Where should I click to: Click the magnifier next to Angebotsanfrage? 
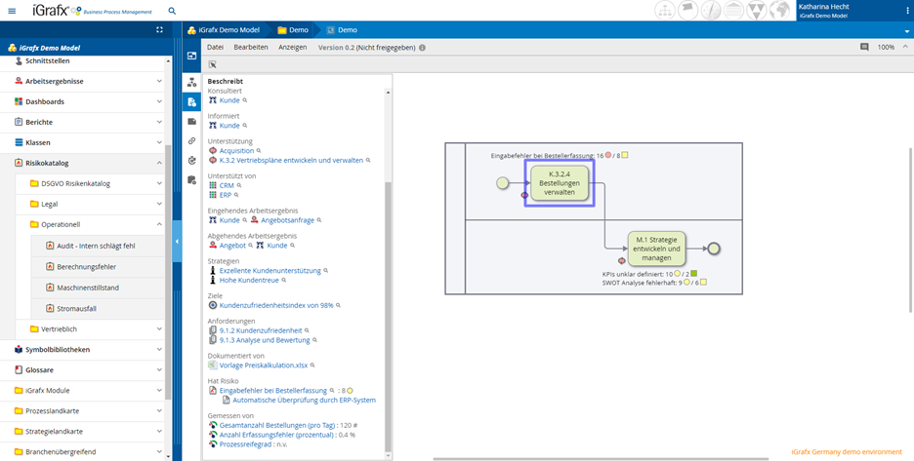click(x=319, y=220)
